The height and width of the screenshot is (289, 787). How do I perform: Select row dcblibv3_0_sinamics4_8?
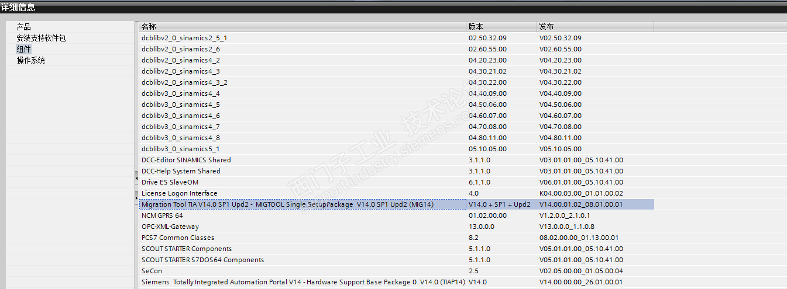click(x=397, y=138)
